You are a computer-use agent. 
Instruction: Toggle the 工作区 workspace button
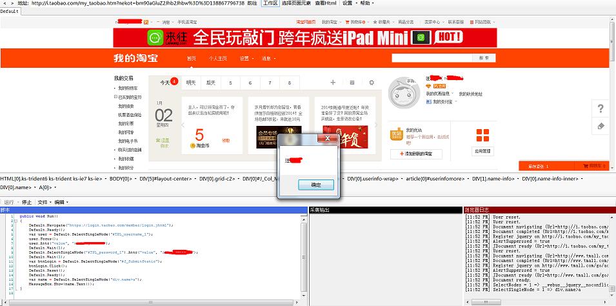[x=270, y=3]
